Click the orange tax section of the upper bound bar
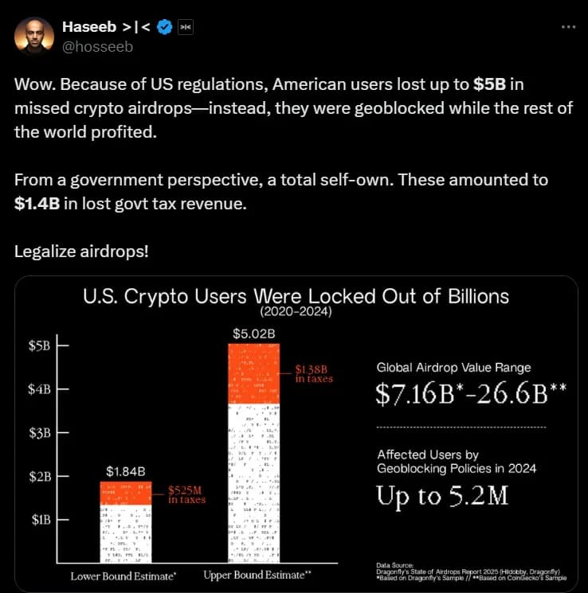Image resolution: width=588 pixels, height=593 pixels. 254,374
